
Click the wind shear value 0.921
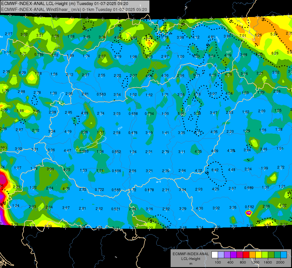pyautogui.click(x=116, y=209)
